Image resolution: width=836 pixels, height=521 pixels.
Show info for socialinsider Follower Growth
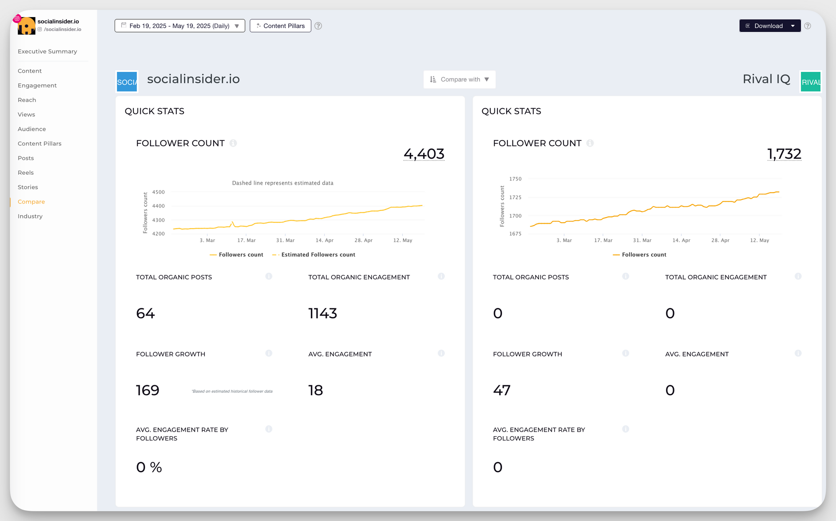(x=269, y=353)
